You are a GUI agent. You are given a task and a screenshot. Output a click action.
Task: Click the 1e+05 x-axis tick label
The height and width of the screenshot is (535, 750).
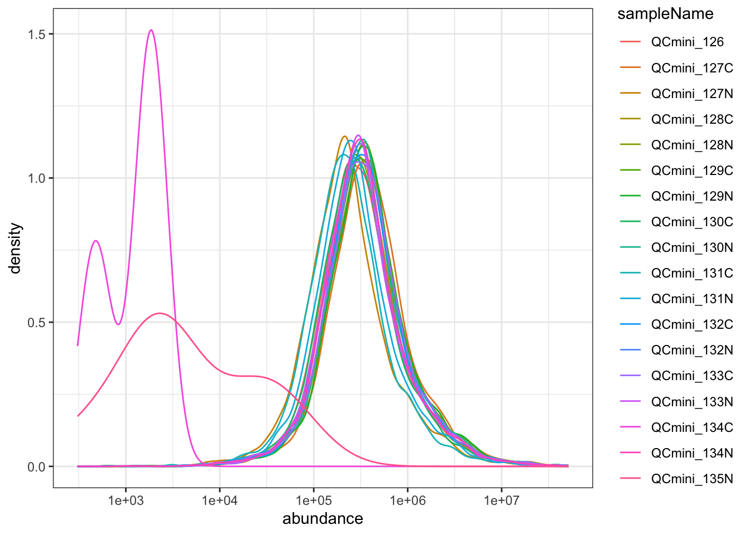coord(314,500)
